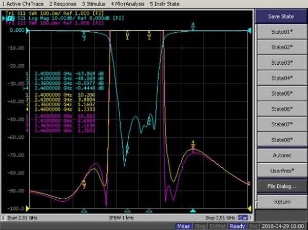Save to State08* slot
The height and width of the screenshot is (230, 308).
point(282,140)
